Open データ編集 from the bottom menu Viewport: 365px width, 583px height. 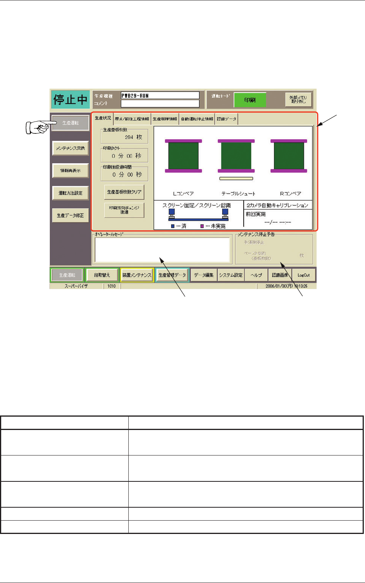pyautogui.click(x=204, y=275)
